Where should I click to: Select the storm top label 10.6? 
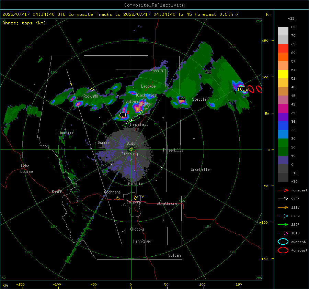[242, 89]
